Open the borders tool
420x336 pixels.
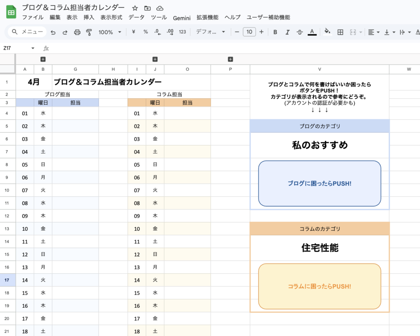(x=340, y=32)
